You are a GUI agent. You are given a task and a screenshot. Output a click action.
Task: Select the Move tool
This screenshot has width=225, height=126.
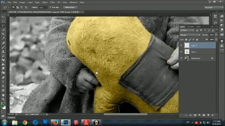3,17
